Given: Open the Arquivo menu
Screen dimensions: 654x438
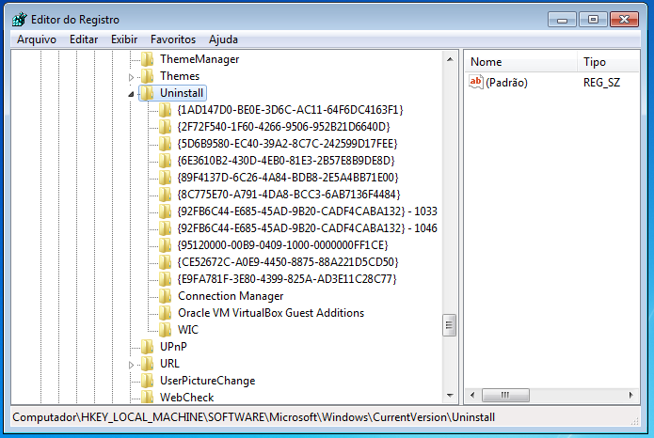Looking at the screenshot, I should point(37,39).
